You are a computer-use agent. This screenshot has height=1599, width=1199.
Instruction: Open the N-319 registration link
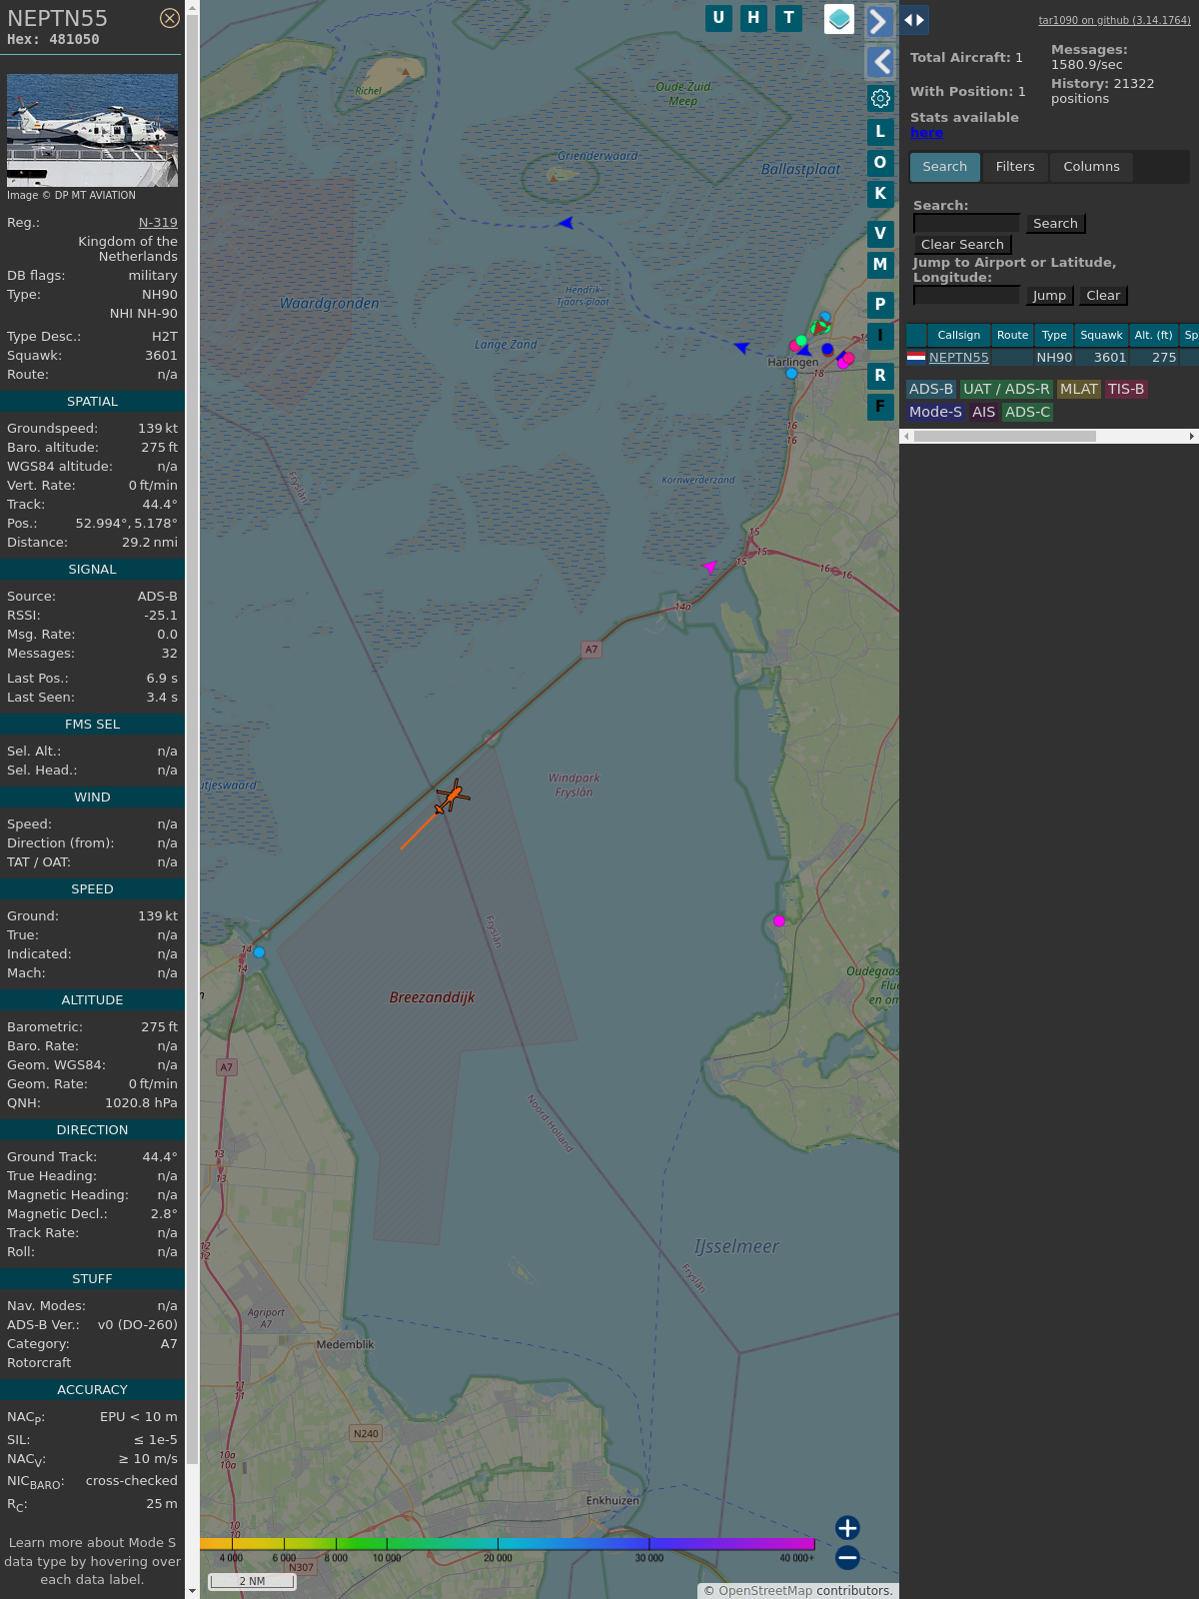158,223
